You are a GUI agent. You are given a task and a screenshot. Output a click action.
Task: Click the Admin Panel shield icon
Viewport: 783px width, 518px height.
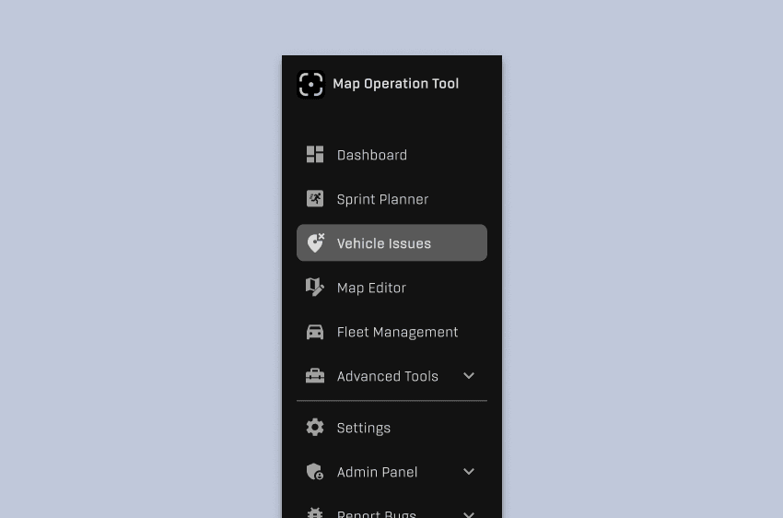(x=315, y=472)
